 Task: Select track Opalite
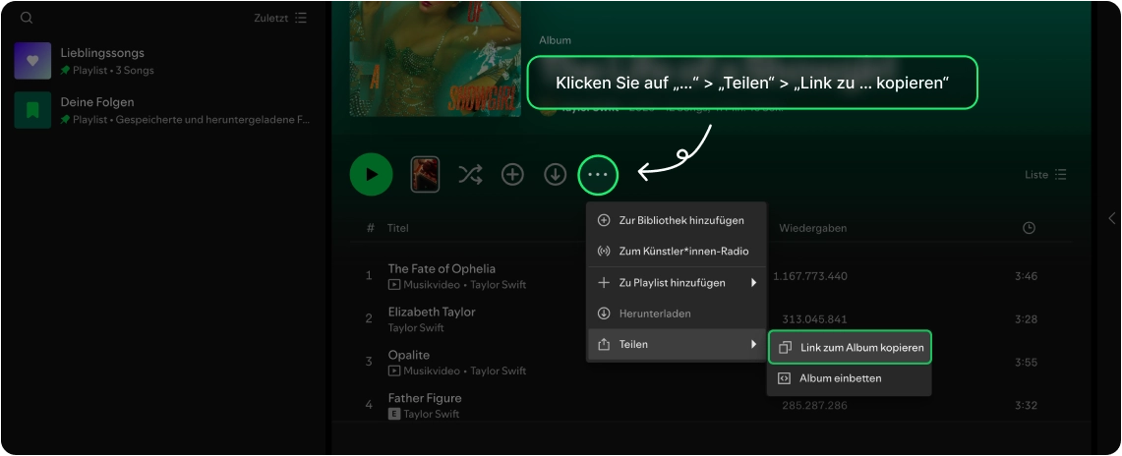click(409, 355)
